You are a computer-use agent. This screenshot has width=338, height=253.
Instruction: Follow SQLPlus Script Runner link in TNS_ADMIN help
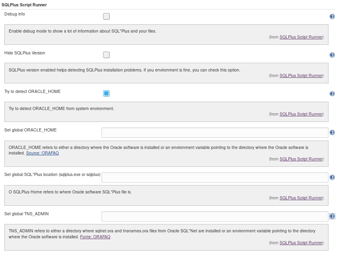coord(301,243)
